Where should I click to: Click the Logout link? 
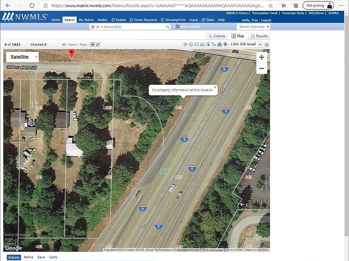(x=266, y=20)
